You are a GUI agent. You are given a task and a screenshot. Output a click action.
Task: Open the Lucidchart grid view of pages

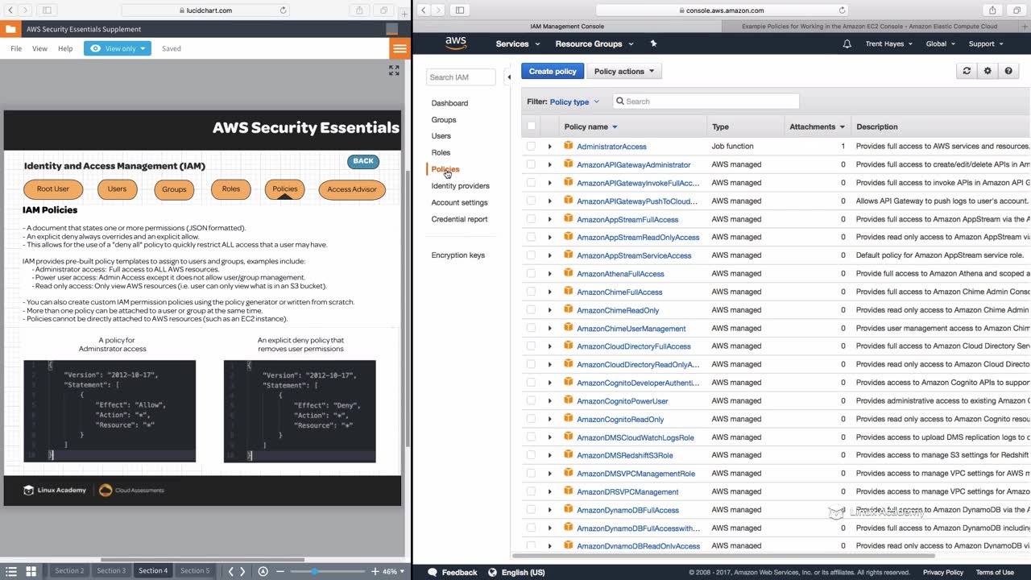[x=31, y=571]
